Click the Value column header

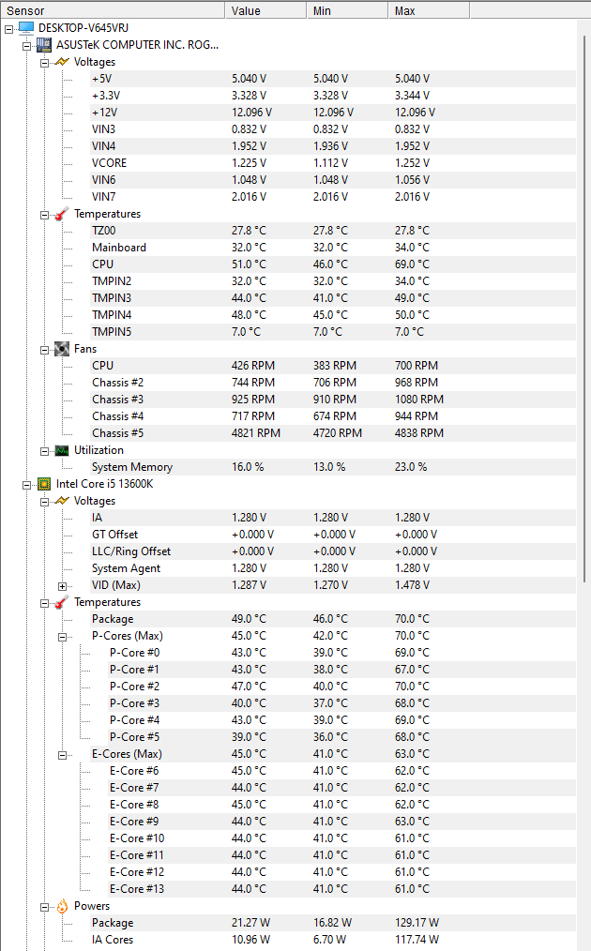(x=265, y=10)
